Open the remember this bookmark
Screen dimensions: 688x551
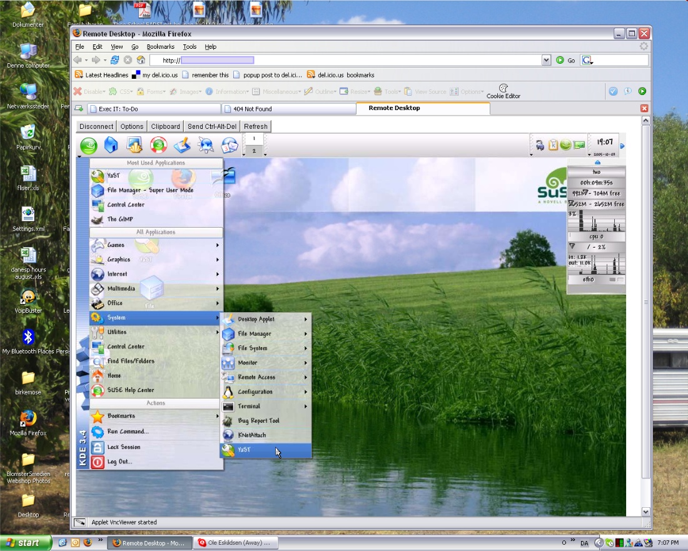pos(205,75)
